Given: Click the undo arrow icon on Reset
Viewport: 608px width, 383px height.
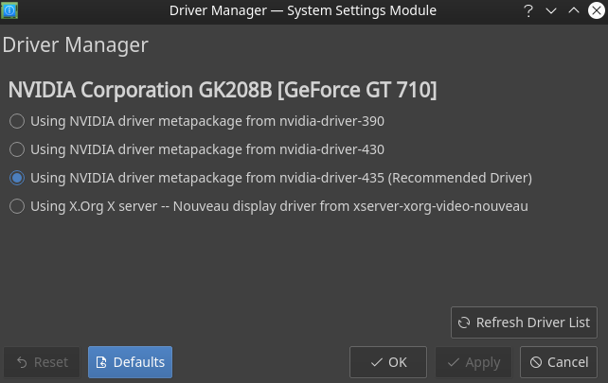Looking at the screenshot, I should pyautogui.click(x=22, y=362).
